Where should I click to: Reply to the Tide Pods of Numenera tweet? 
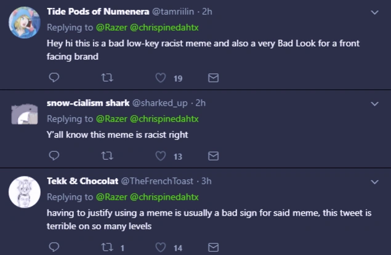point(54,78)
